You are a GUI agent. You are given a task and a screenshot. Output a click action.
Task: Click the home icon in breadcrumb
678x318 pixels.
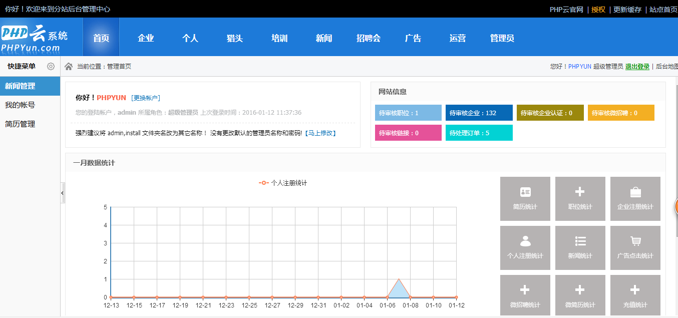(x=69, y=67)
